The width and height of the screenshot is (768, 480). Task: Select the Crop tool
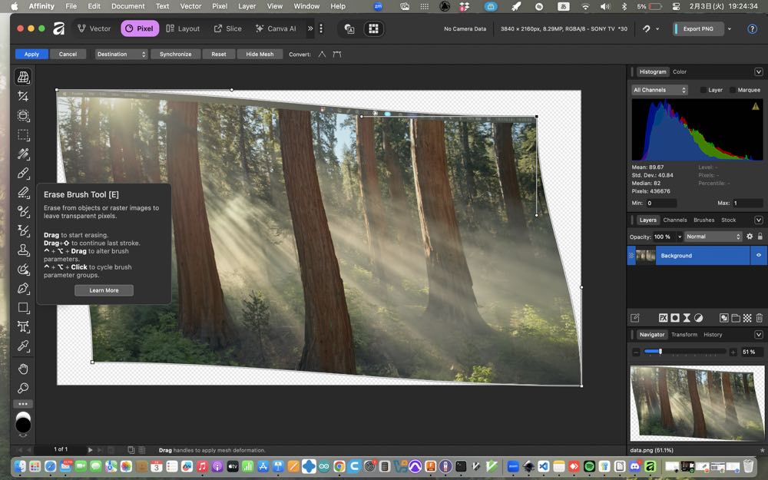23,97
